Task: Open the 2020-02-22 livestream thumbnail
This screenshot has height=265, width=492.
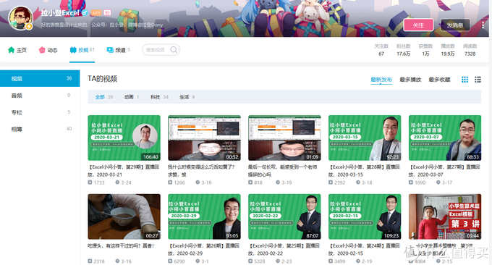Action: (x=284, y=216)
